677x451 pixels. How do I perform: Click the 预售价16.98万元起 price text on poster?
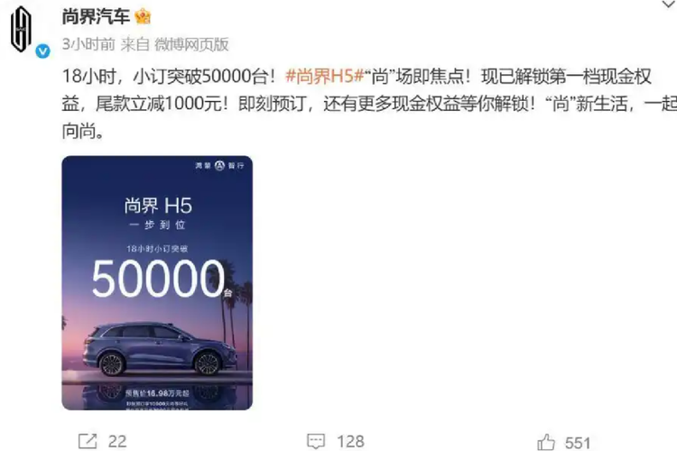(x=158, y=393)
